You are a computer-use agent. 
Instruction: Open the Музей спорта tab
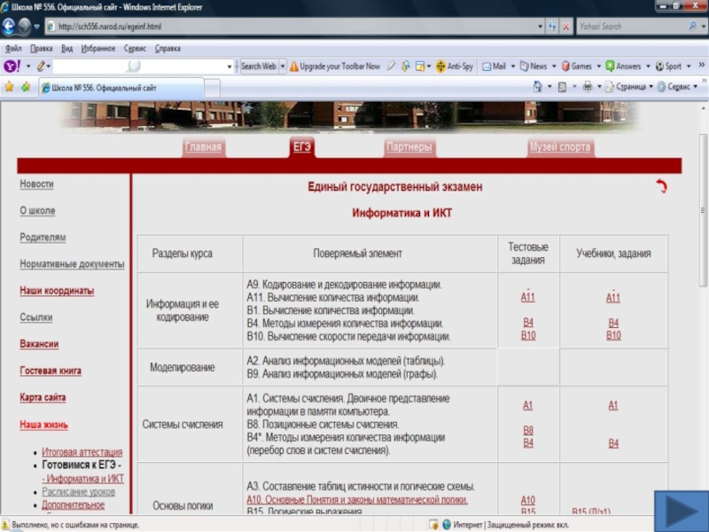[560, 147]
